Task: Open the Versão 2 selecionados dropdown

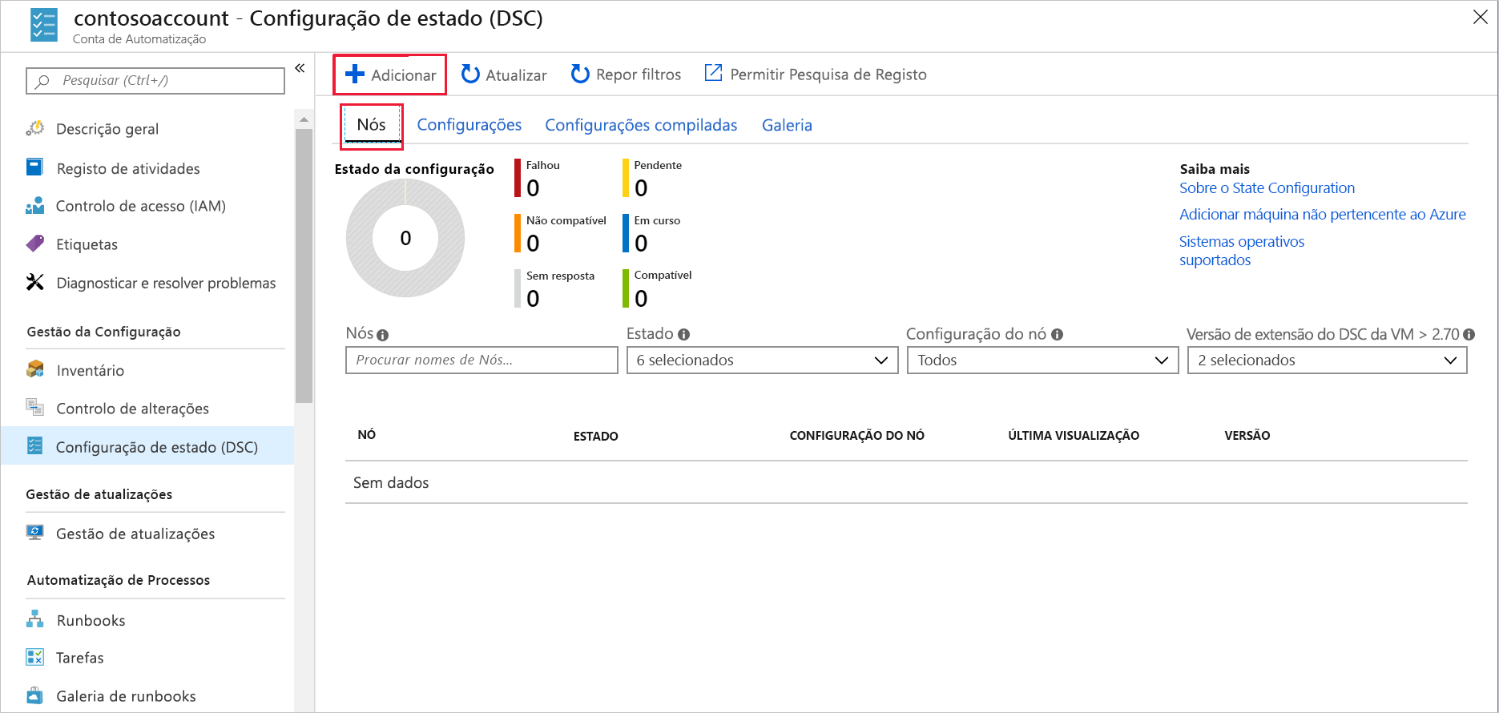Action: 1327,361
